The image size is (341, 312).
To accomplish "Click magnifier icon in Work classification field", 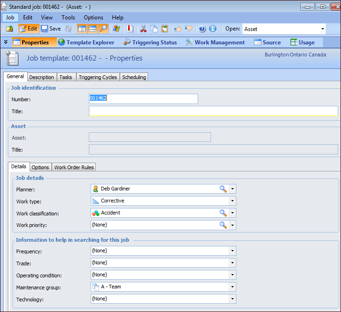I will coord(223,213).
